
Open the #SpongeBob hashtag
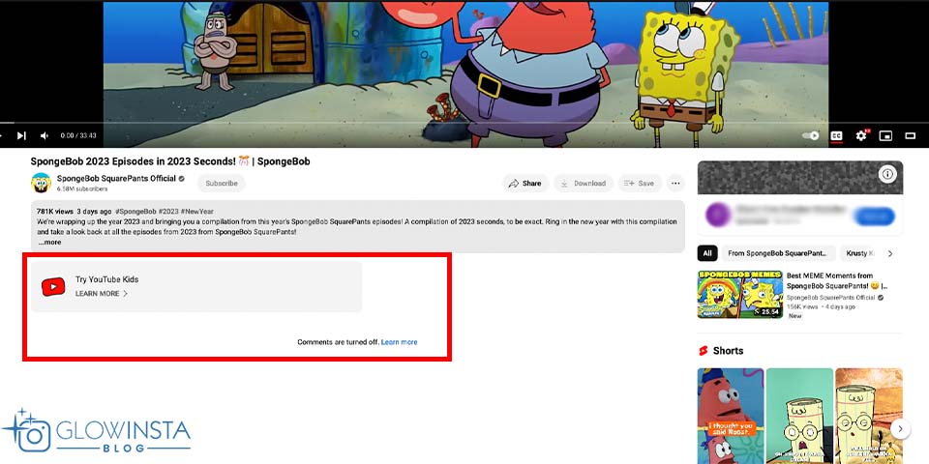pos(135,212)
